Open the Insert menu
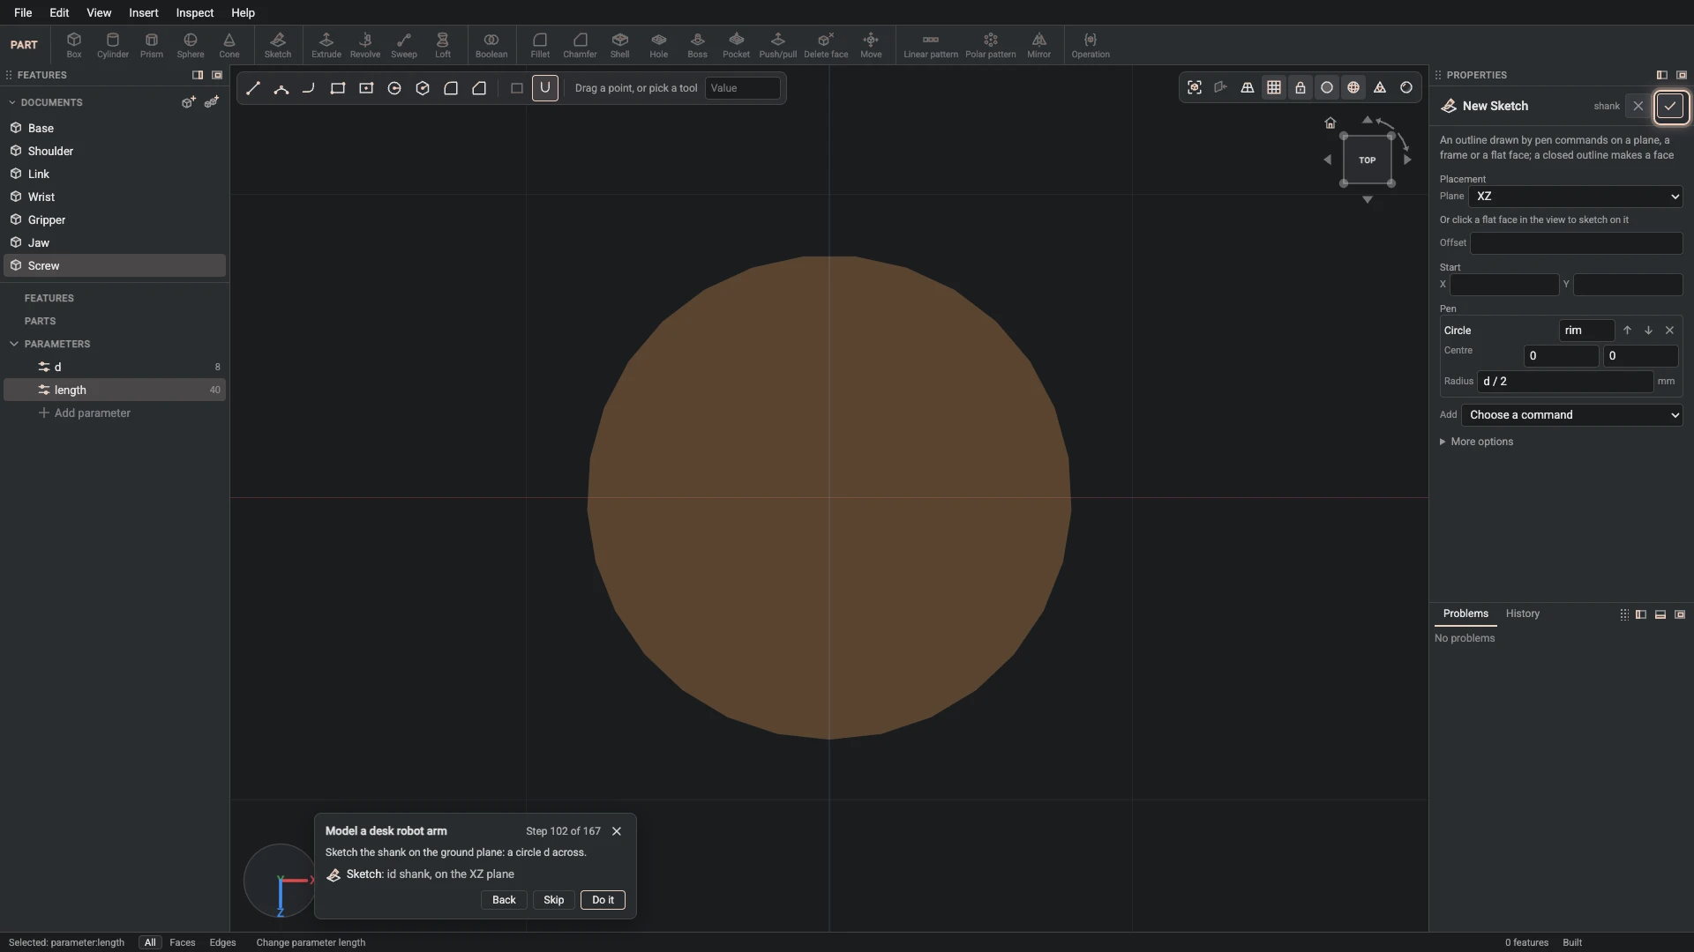1694x952 pixels. [x=143, y=12]
